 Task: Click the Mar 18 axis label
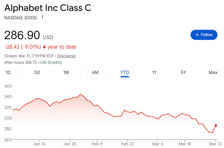(x=184, y=144)
